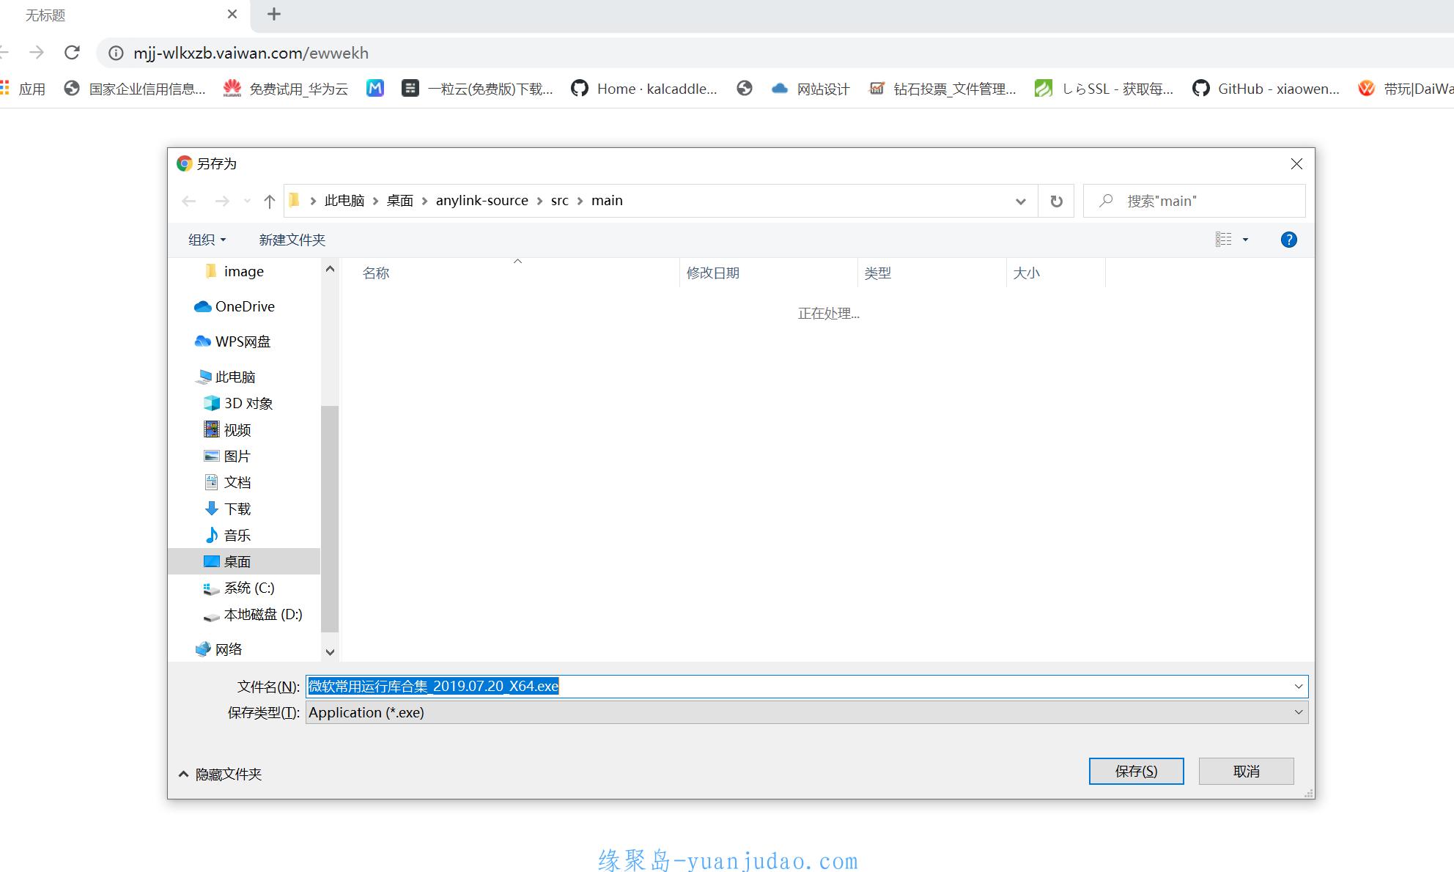Collapse with 隐藏文件夹 toggle
This screenshot has height=872, width=1454.
[220, 774]
